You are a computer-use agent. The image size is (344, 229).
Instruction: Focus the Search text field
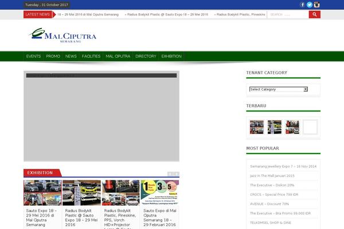pyautogui.click(x=288, y=14)
